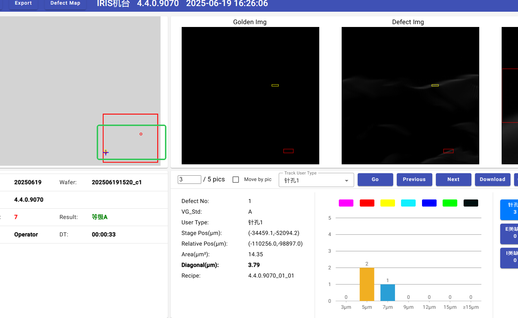This screenshot has height=318, width=518.
Task: Click the Export button
Action: click(23, 4)
